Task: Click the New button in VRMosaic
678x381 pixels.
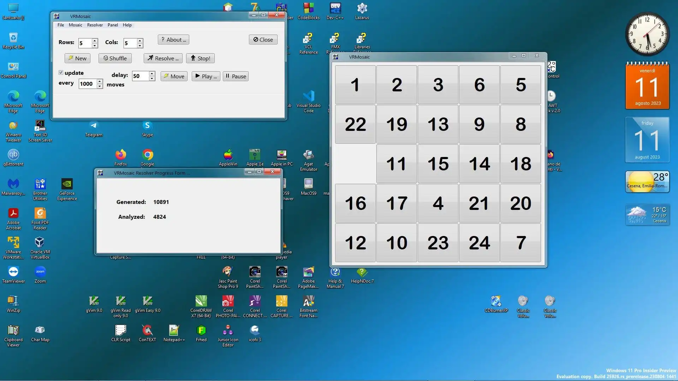Action: click(77, 58)
